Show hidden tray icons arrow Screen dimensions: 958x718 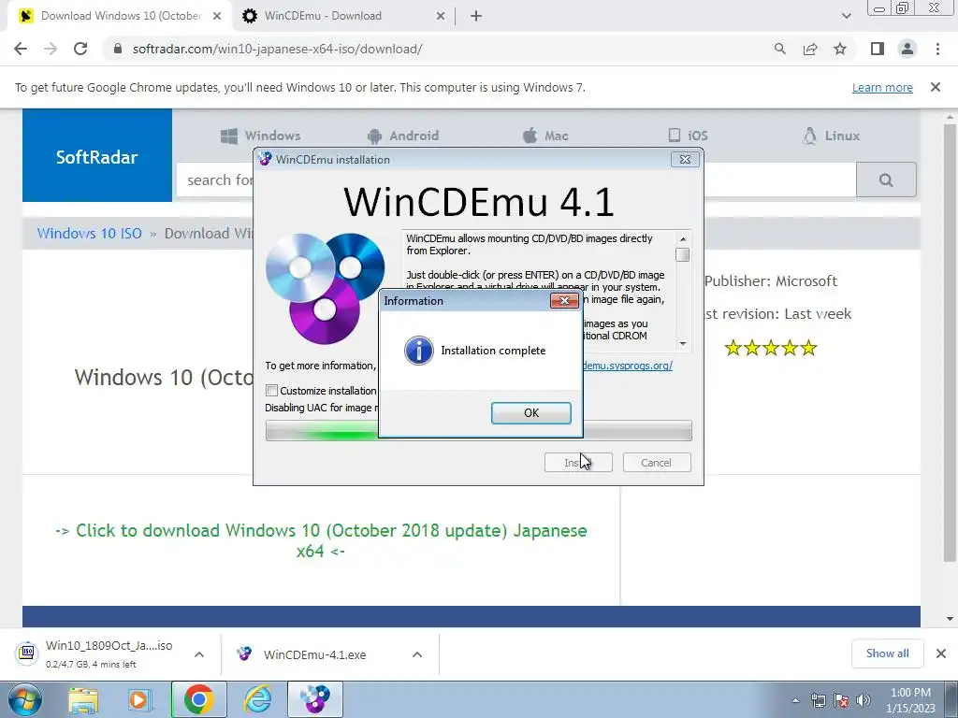795,700
